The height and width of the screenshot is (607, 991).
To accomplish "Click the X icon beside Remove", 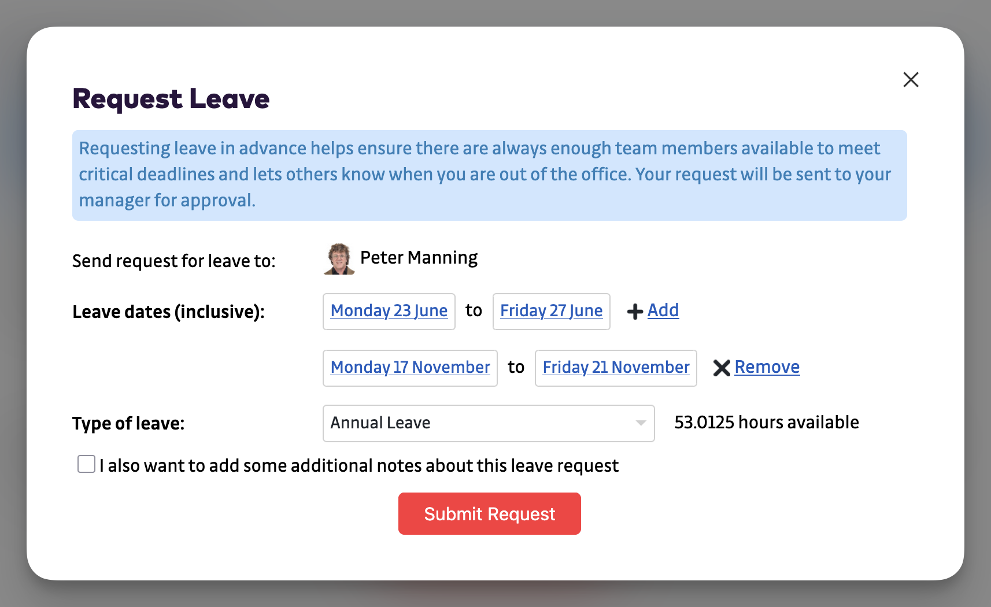I will 722,368.
